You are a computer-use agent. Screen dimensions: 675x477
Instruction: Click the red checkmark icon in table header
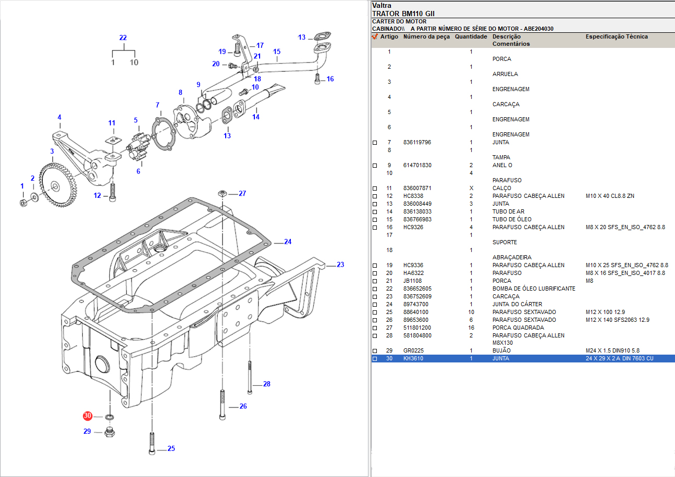[x=374, y=37]
